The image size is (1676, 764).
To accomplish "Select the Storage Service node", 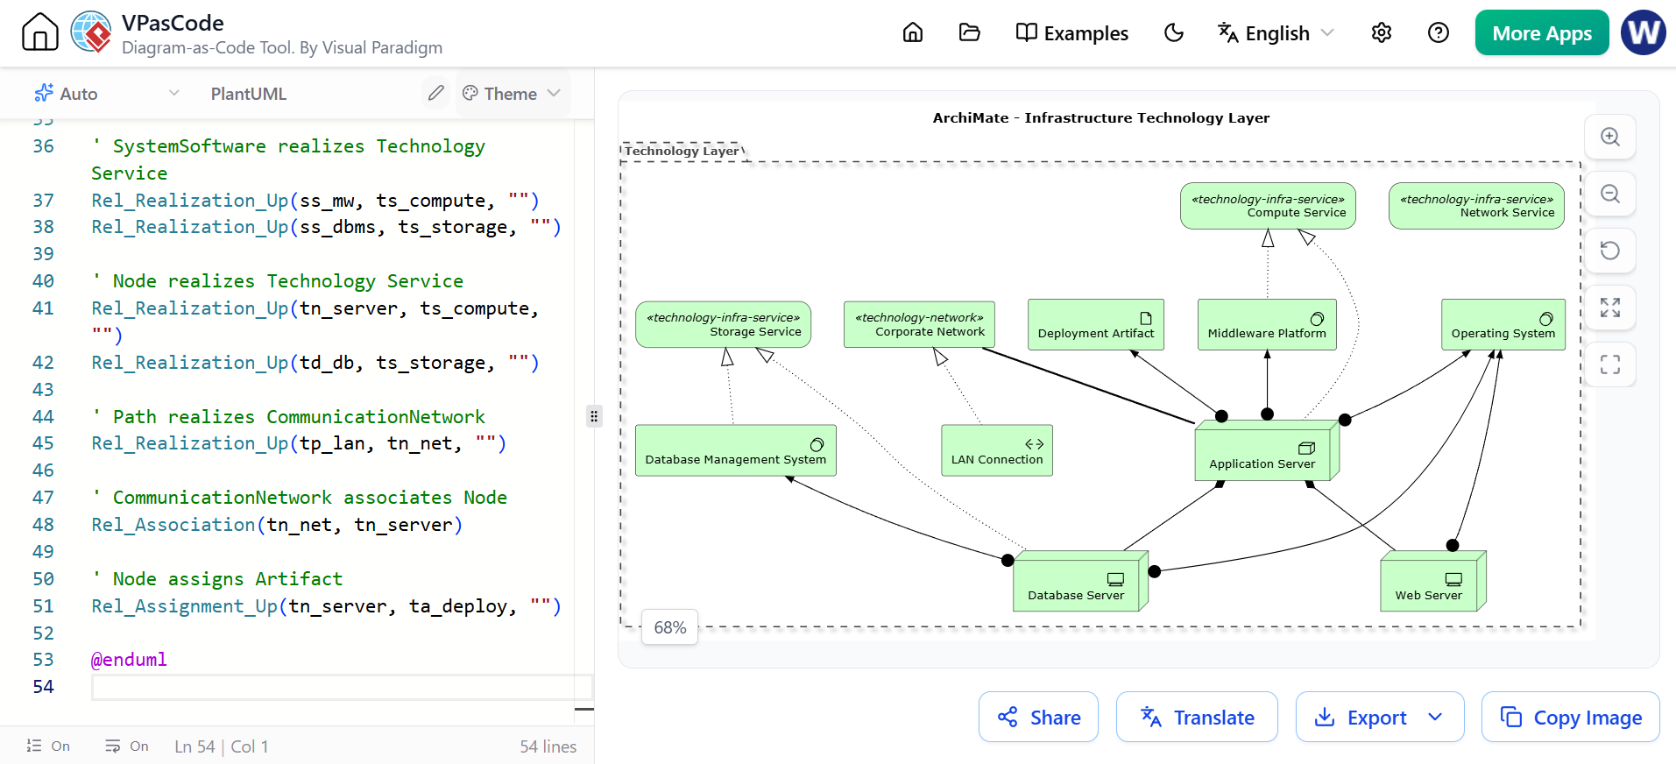I will (x=724, y=324).
